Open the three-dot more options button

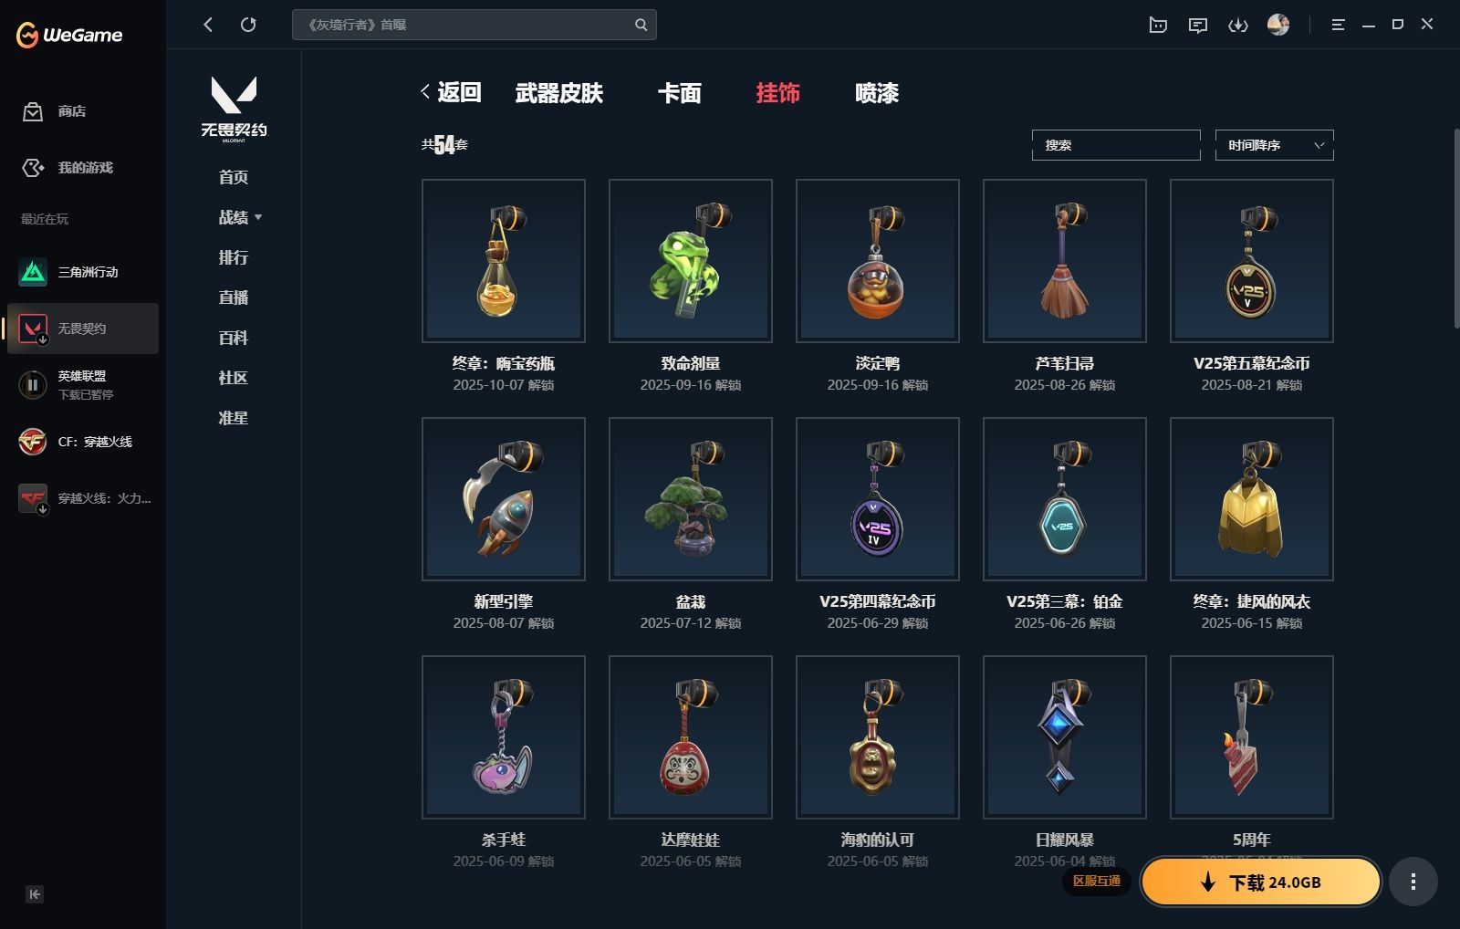coord(1413,882)
